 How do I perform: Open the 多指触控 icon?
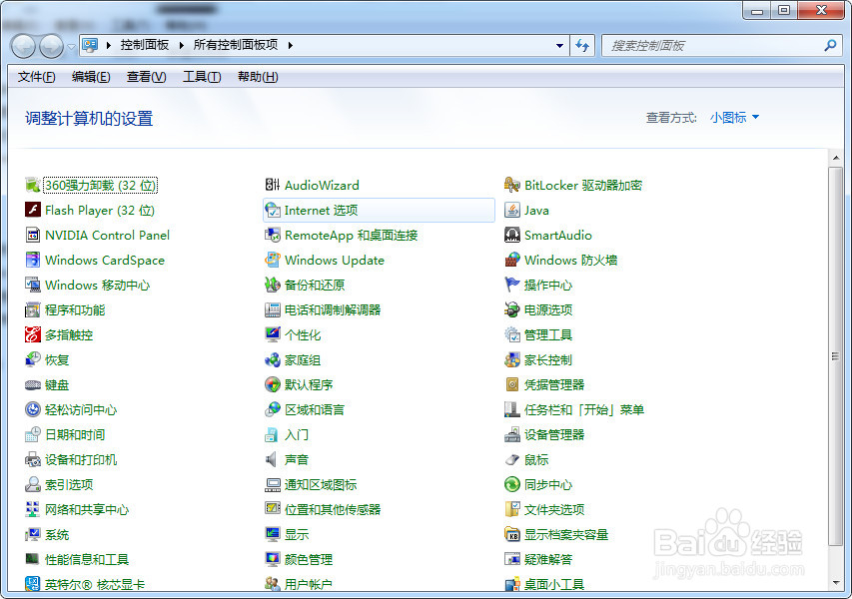33,335
